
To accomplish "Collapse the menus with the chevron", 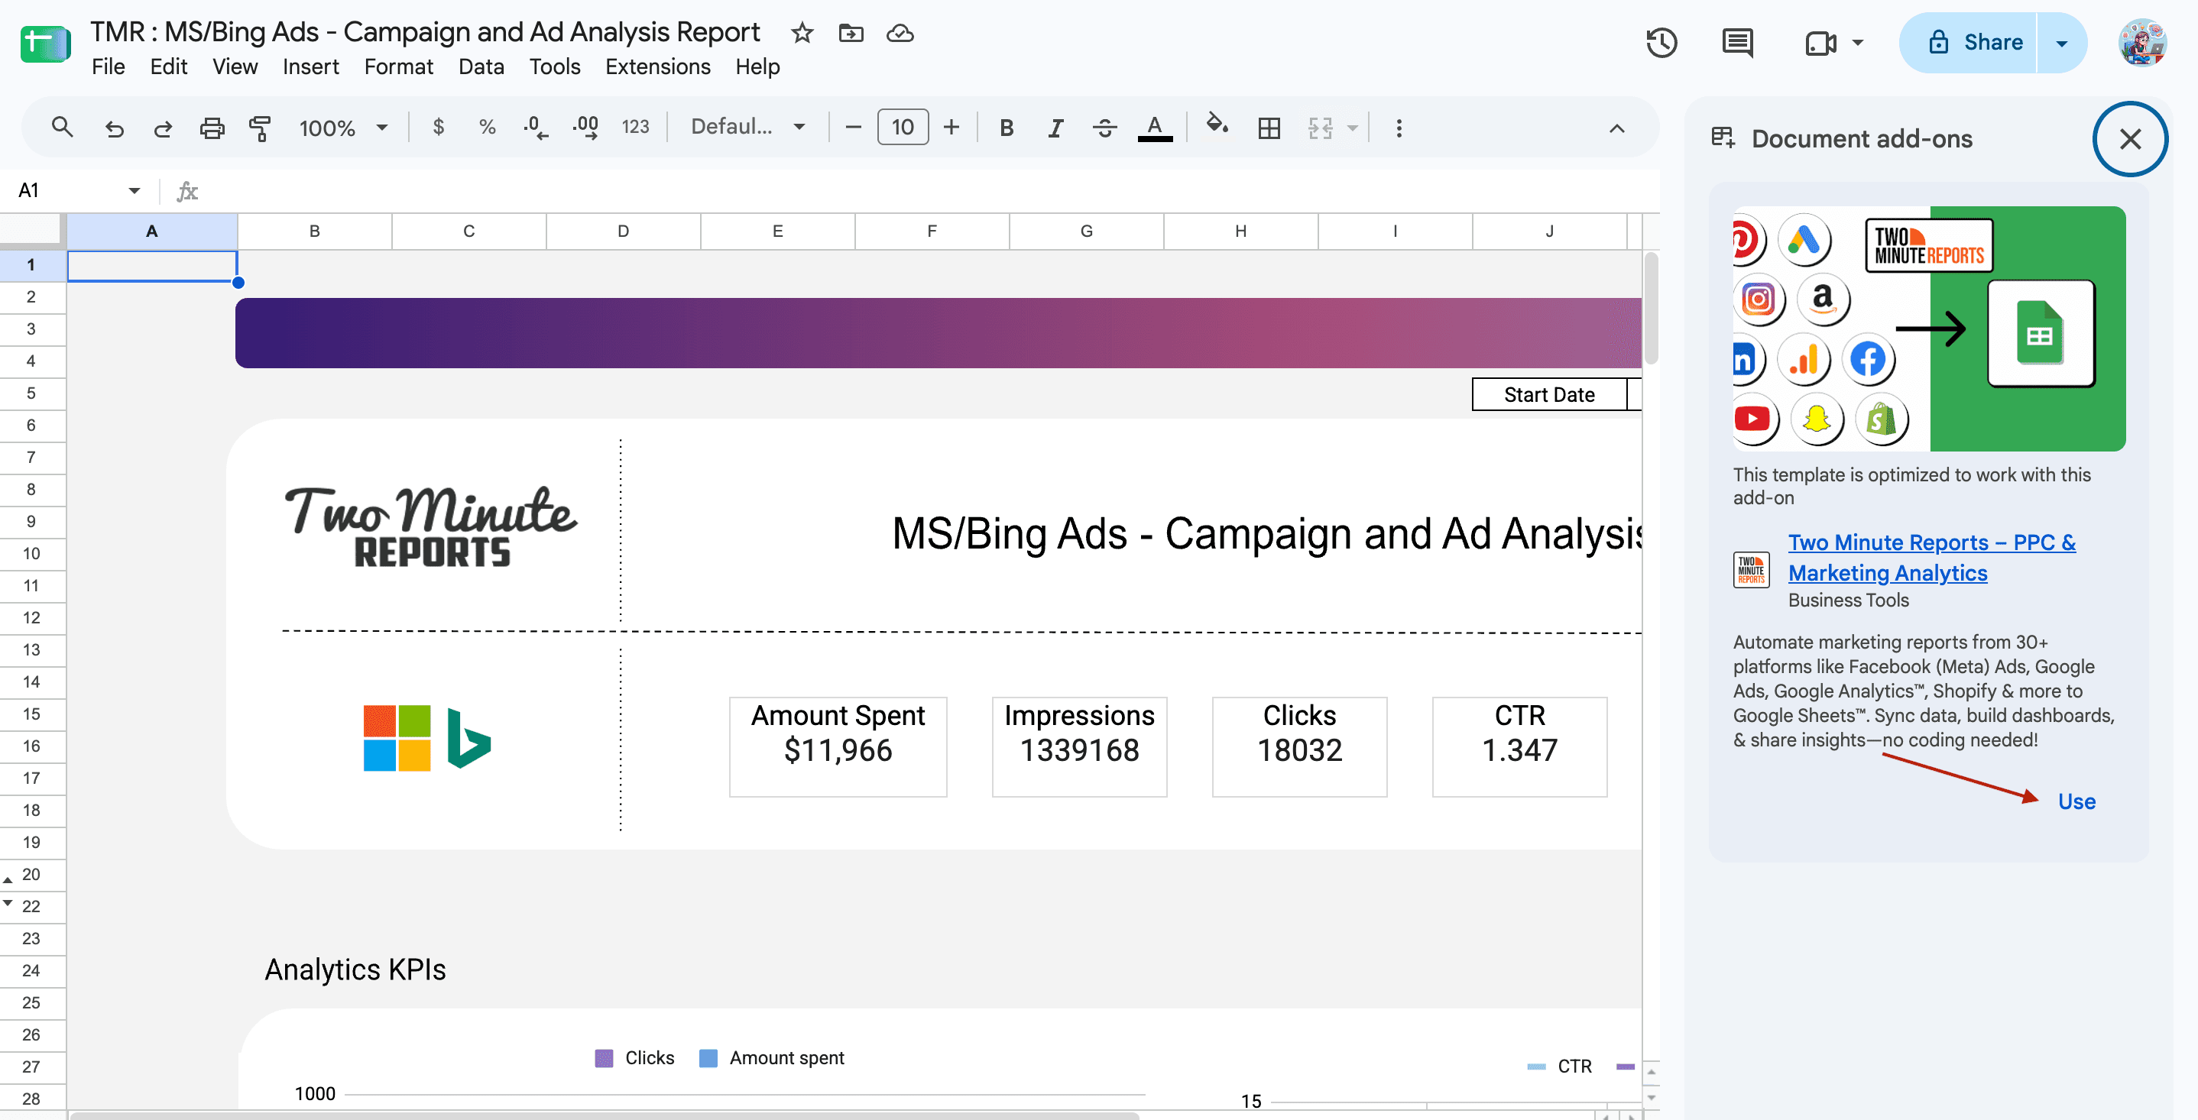I will 1617,128.
